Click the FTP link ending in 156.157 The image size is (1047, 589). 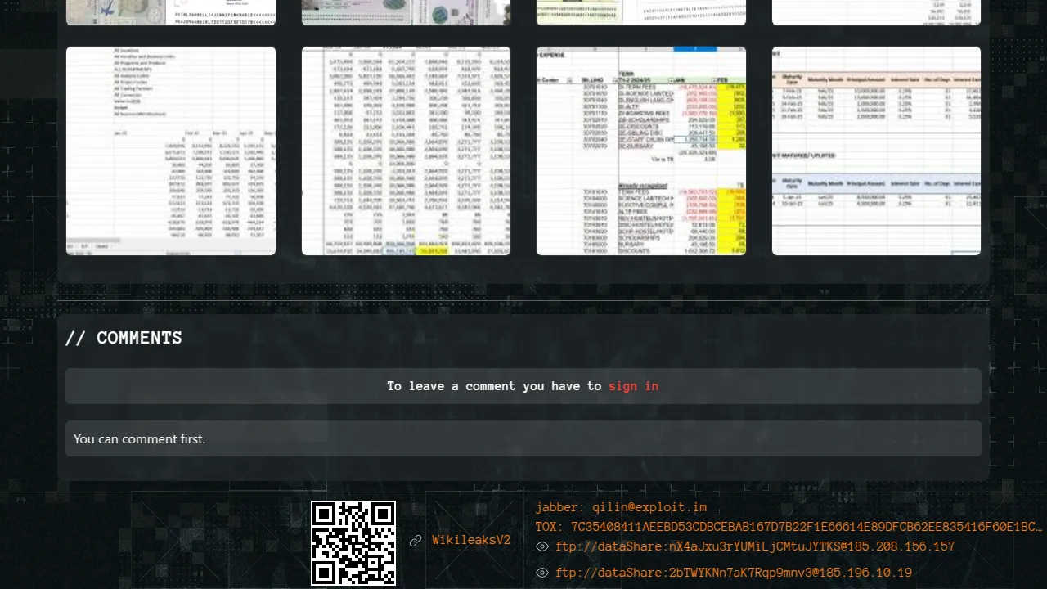pyautogui.click(x=755, y=546)
